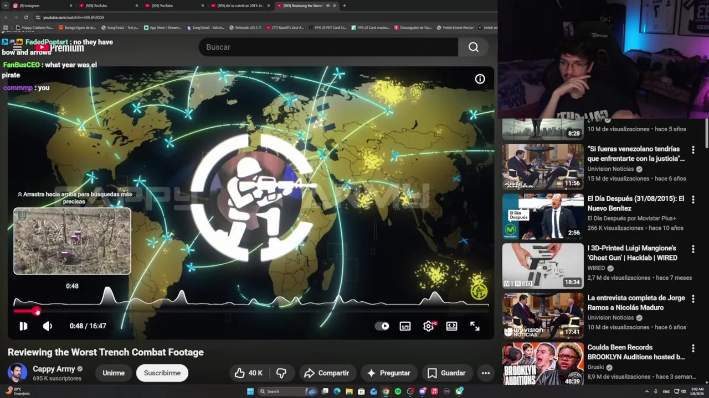Dislike the video
The image size is (709, 398).
tap(281, 373)
